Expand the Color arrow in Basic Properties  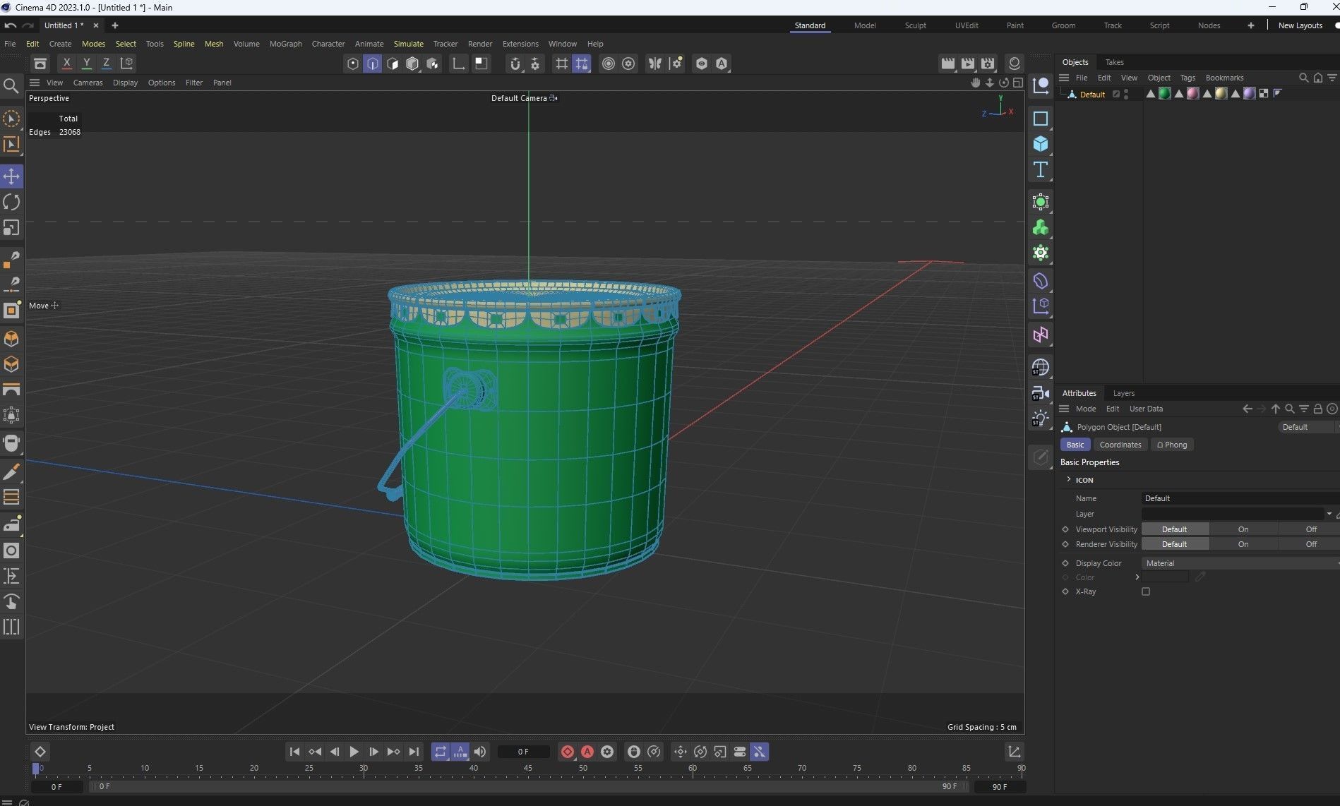click(1137, 577)
